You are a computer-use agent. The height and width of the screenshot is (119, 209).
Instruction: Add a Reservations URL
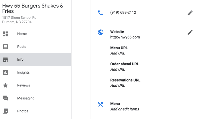pyautogui.click(x=118, y=85)
